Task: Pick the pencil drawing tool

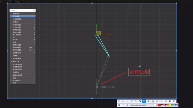Action: point(131,101)
